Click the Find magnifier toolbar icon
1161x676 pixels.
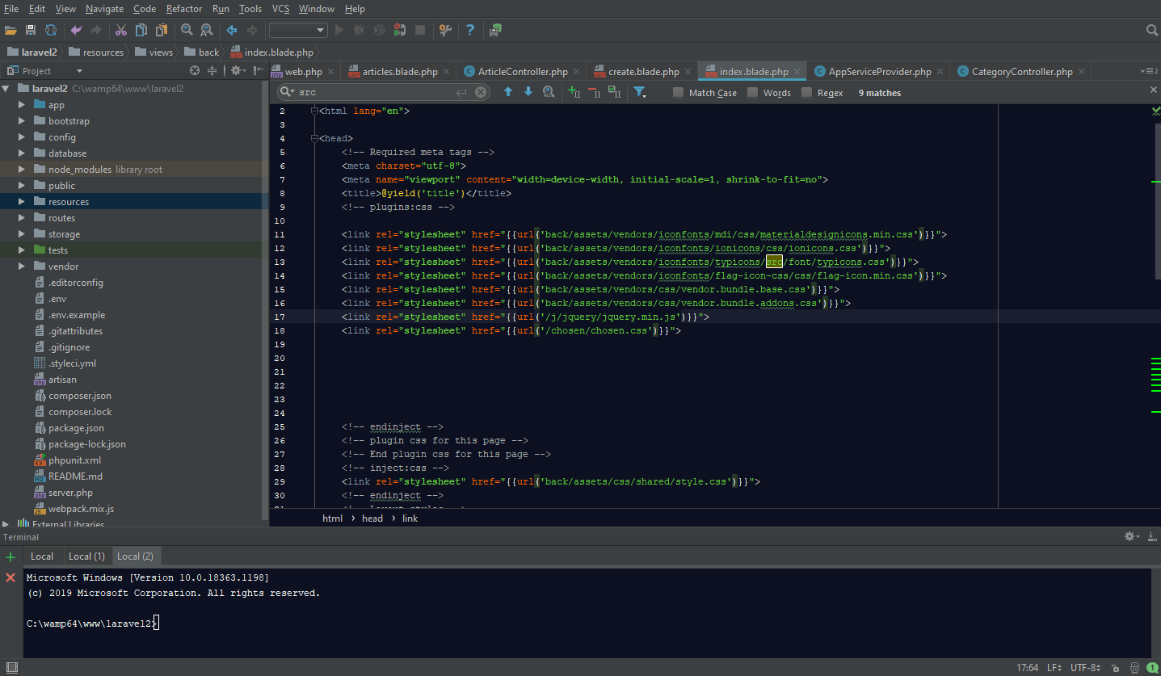(x=187, y=30)
